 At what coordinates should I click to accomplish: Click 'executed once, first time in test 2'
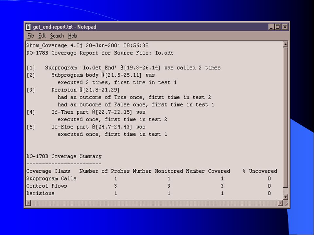pos(112,119)
